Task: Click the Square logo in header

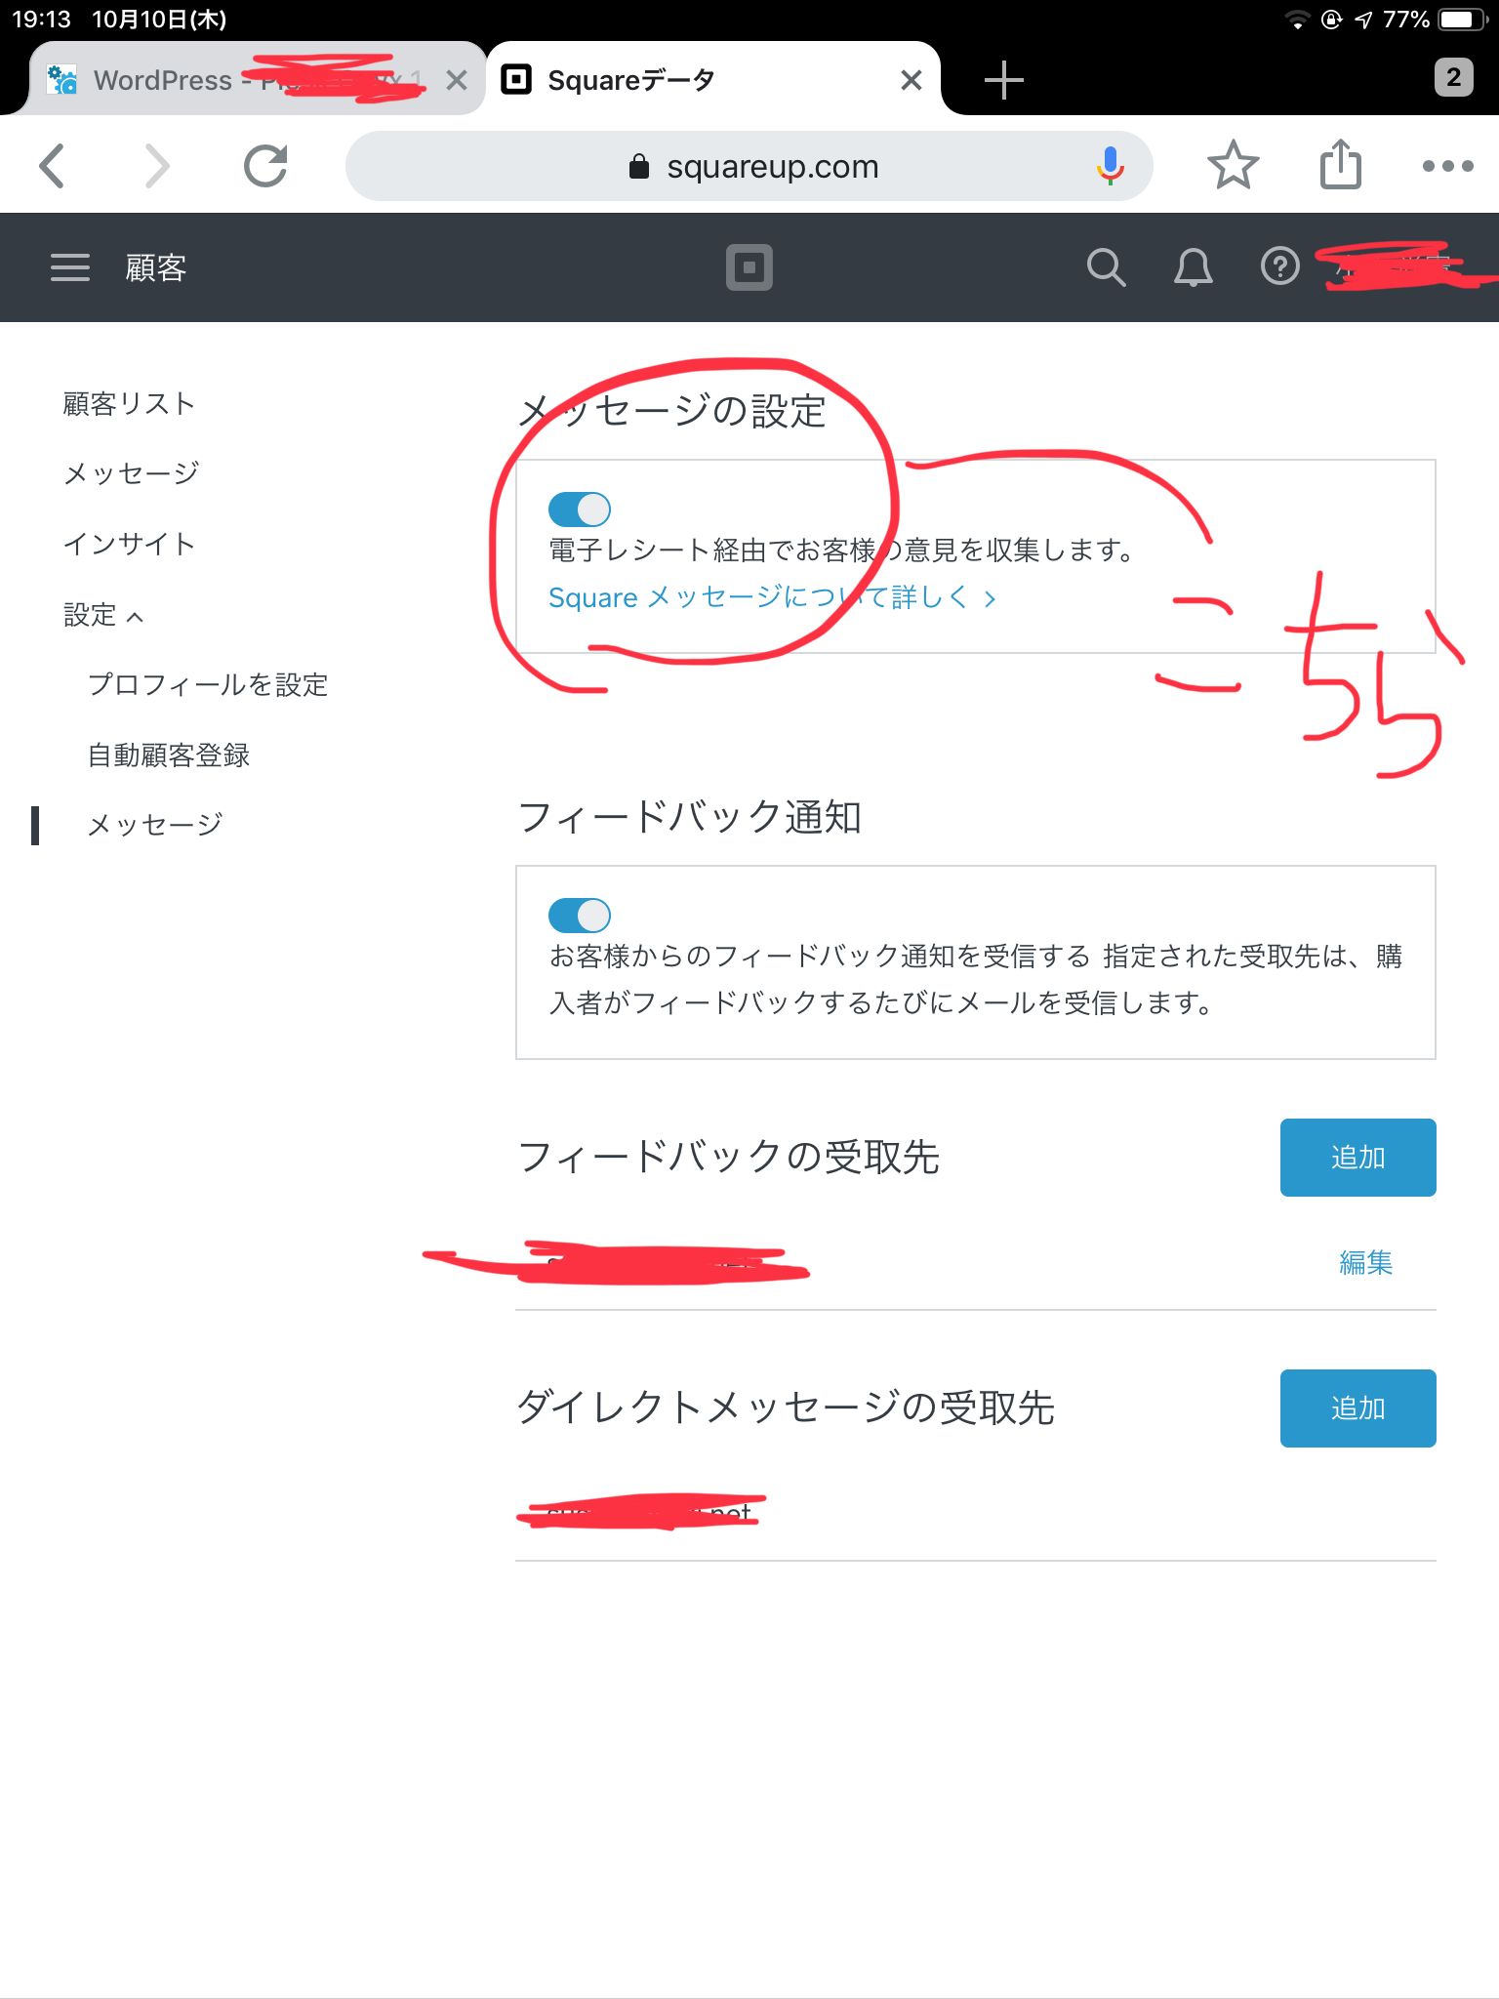Action: [749, 267]
